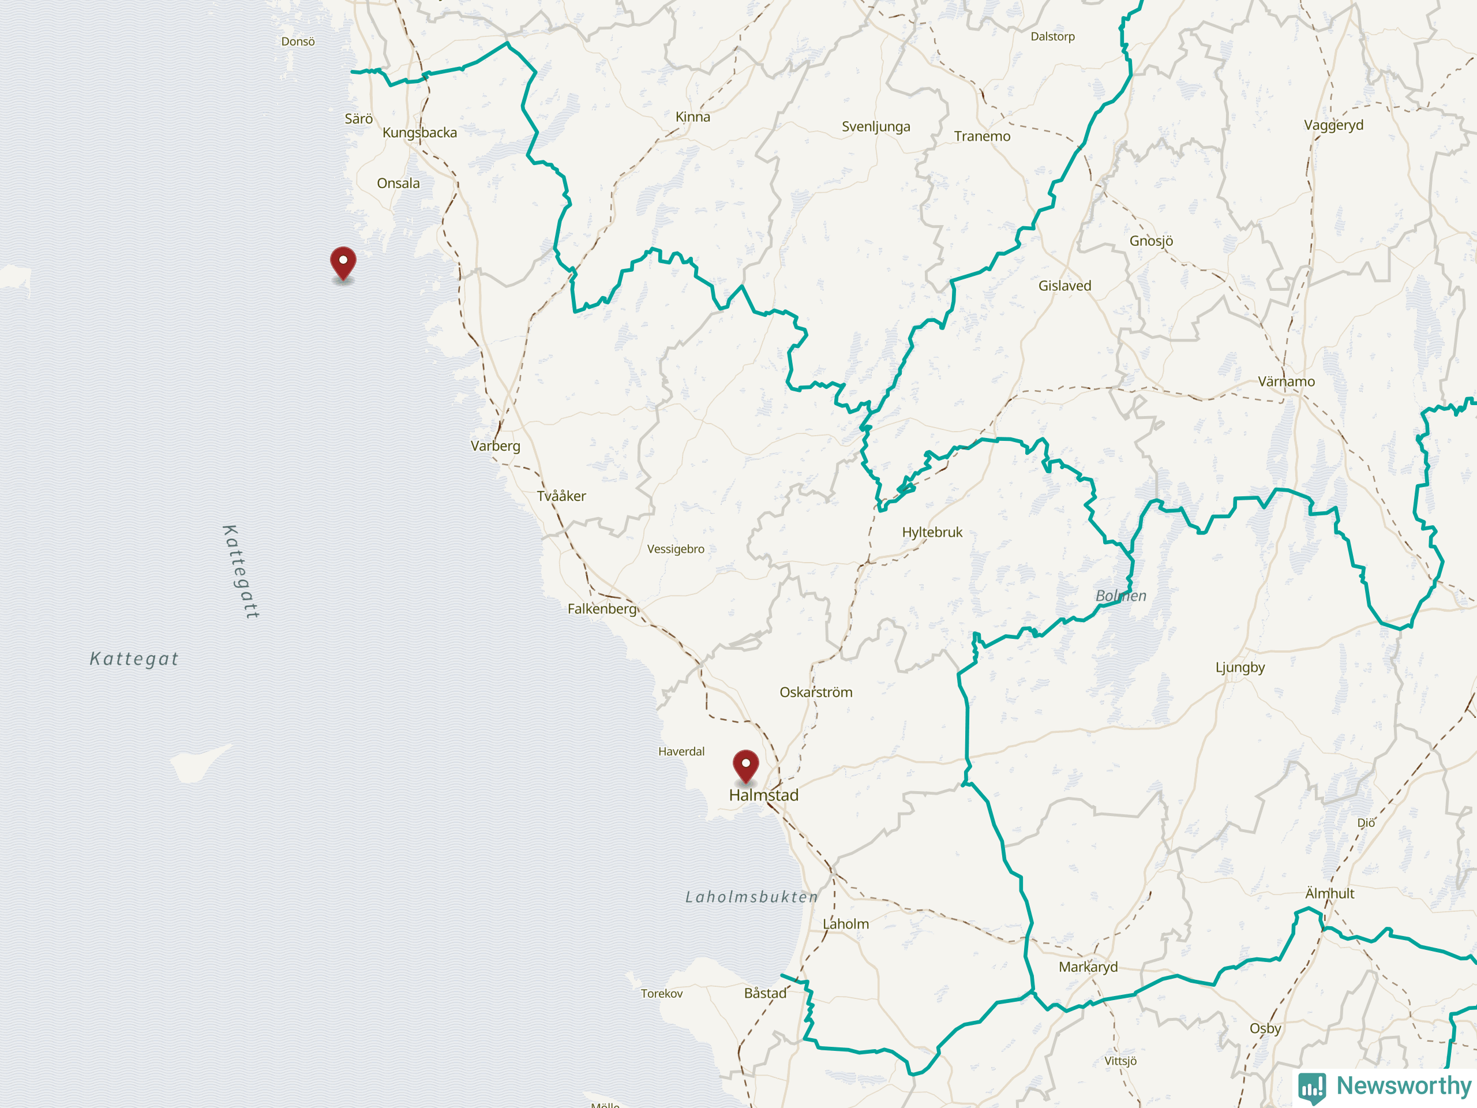
Task: Select the Markaryd label
Action: coord(1088,967)
